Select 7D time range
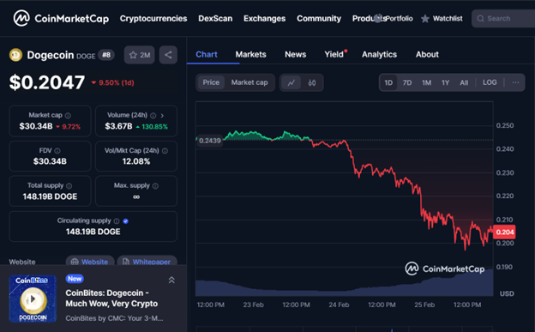Viewport: 535px width, 332px height. click(407, 82)
